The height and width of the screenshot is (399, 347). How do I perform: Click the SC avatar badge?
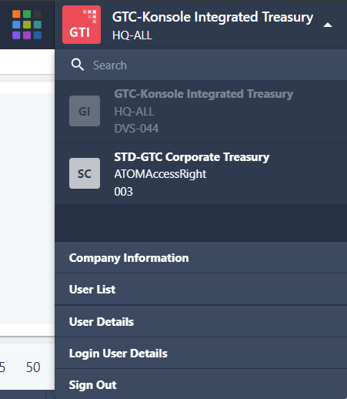point(85,173)
